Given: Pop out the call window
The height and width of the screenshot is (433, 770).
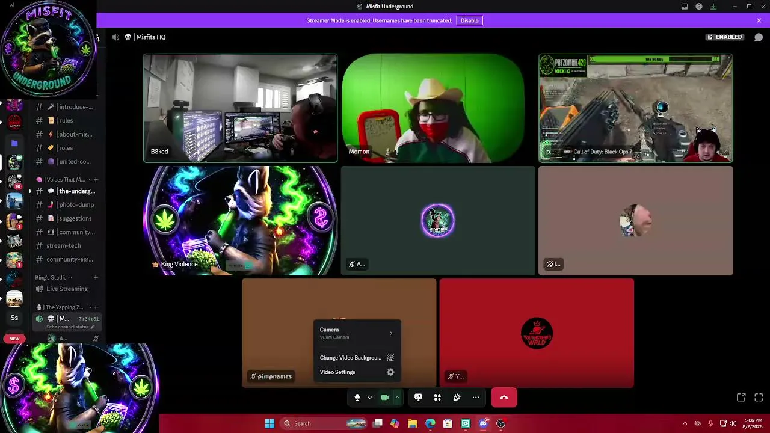Looking at the screenshot, I should click(x=741, y=398).
